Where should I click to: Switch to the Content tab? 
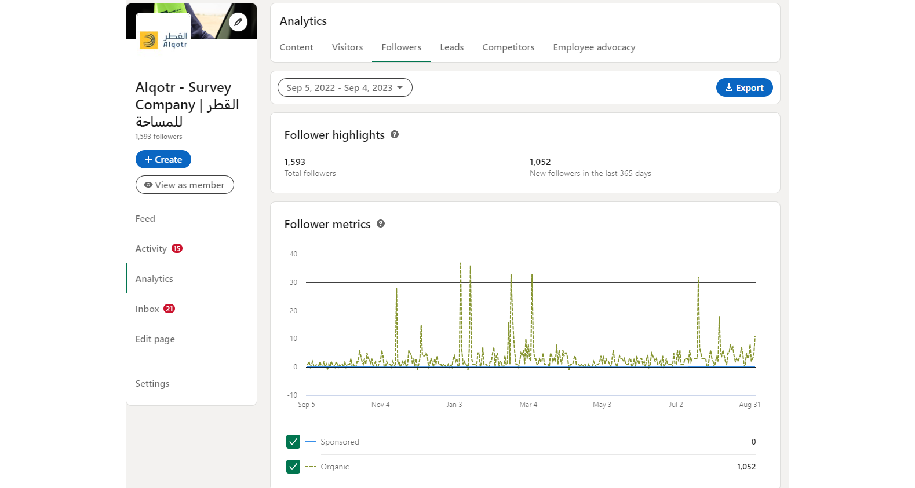click(x=297, y=47)
